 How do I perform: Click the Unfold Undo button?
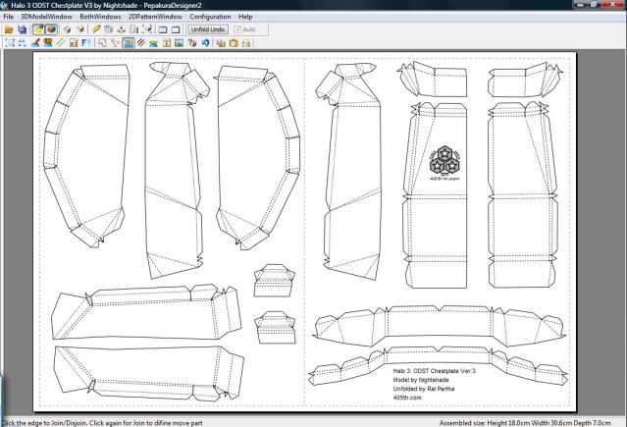click(208, 29)
